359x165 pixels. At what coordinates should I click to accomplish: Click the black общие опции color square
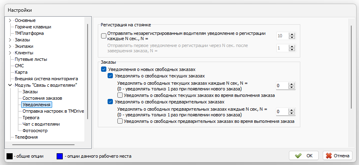pos(9,156)
